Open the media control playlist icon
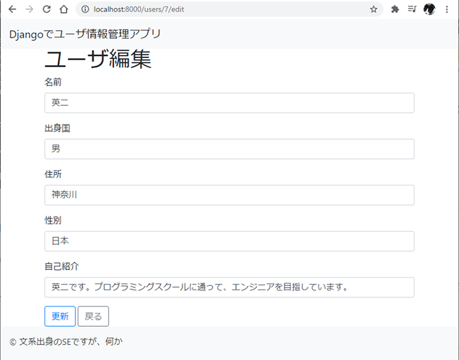Screen dimensions: 459x360 412,9
